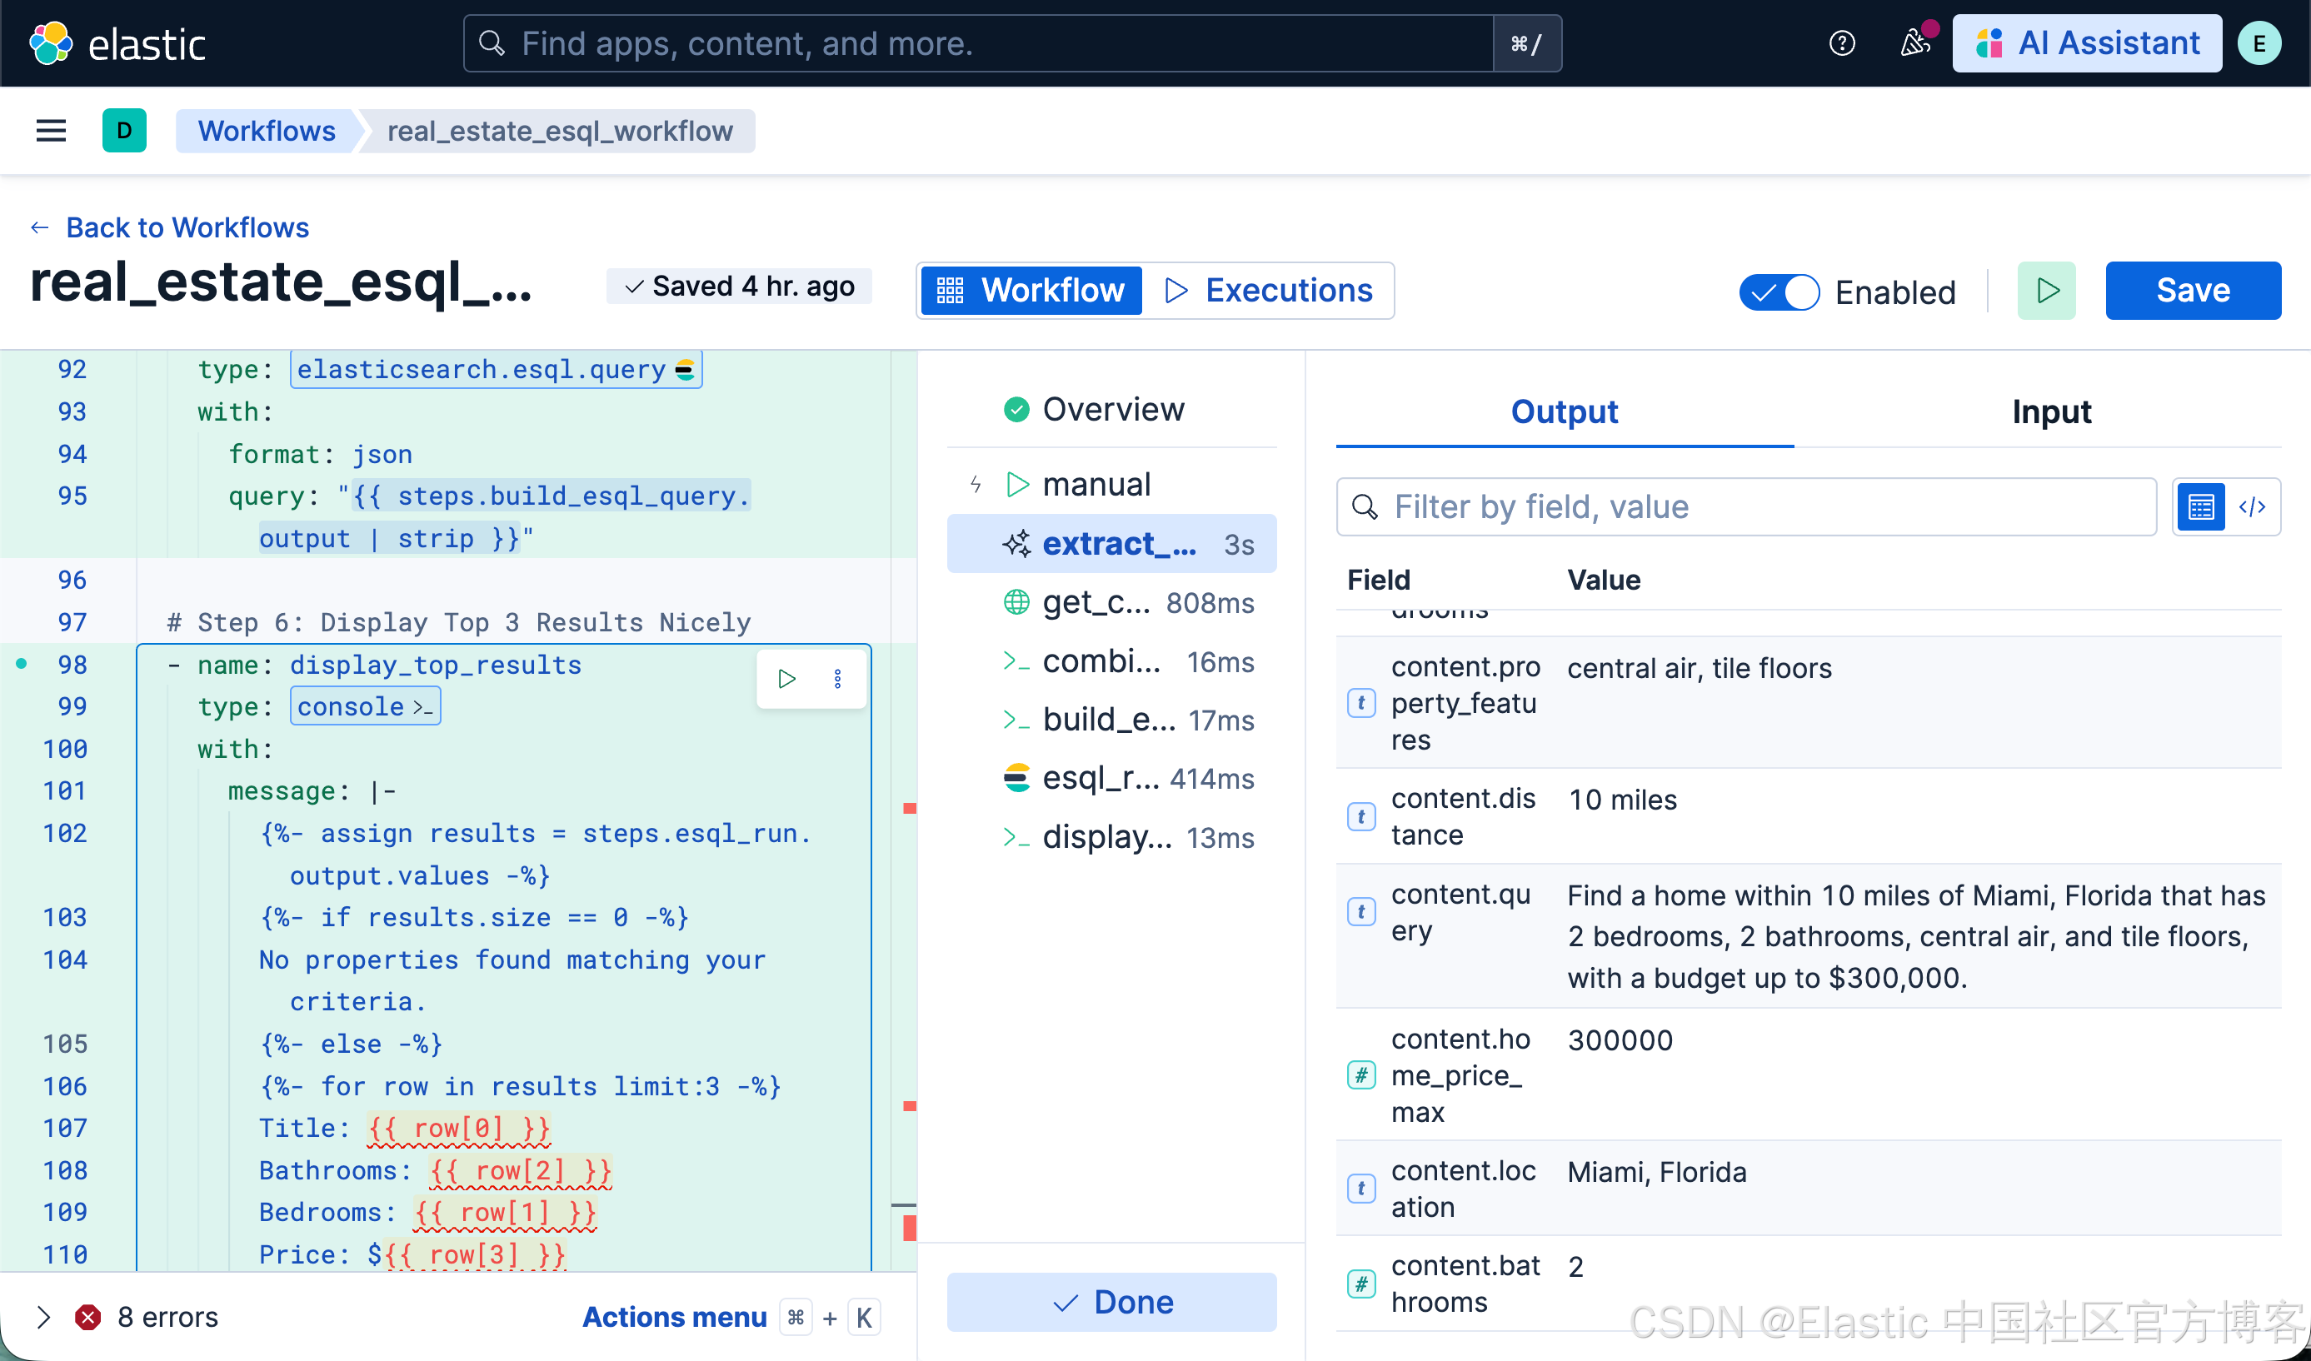Select the esql_run execution step
Image resolution: width=2311 pixels, height=1361 pixels.
click(x=1130, y=778)
